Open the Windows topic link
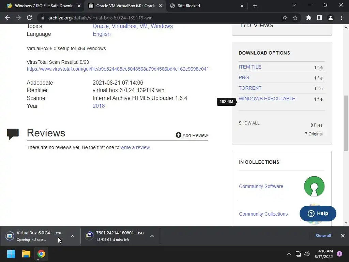The width and height of the screenshot is (349, 262). pyautogui.click(x=162, y=26)
